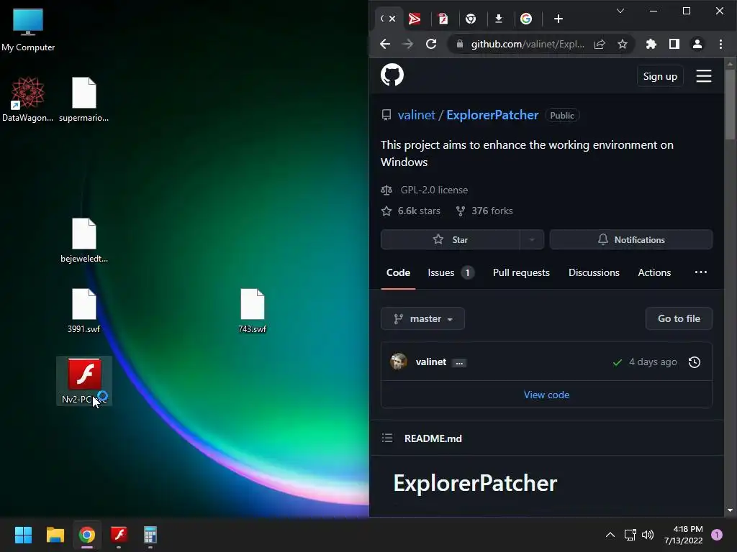Open Pull requests tab
The width and height of the screenshot is (737, 552).
pyautogui.click(x=521, y=272)
